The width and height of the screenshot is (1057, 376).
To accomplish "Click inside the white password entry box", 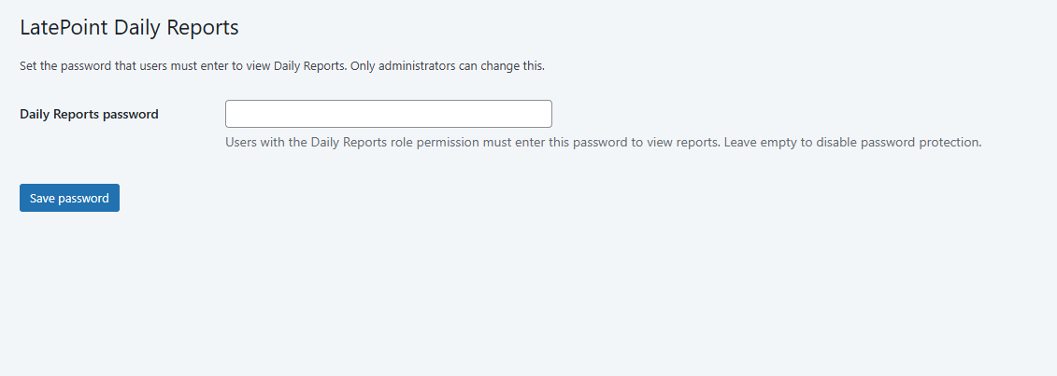I will pos(388,114).
